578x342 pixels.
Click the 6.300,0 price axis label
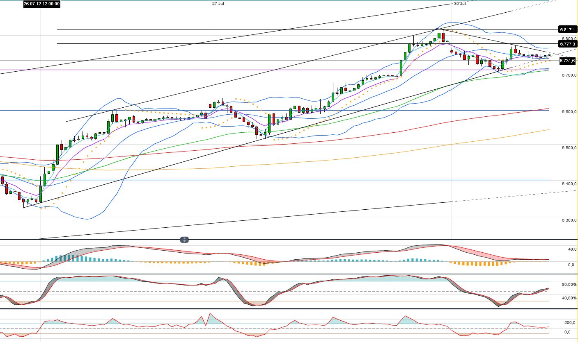pos(569,220)
